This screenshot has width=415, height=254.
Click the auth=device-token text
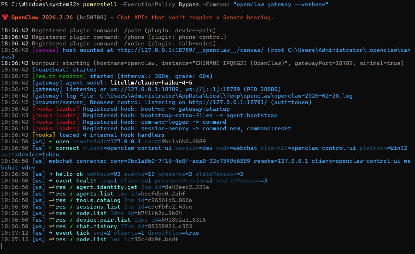(30, 154)
